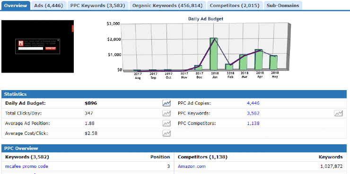350x174 pixels.
Task: Click the 2018 Jan bar in the chart
Action: (213, 54)
